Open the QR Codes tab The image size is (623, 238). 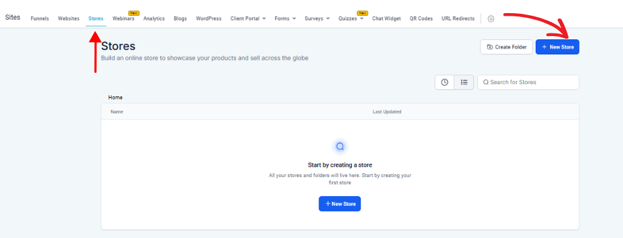point(421,18)
